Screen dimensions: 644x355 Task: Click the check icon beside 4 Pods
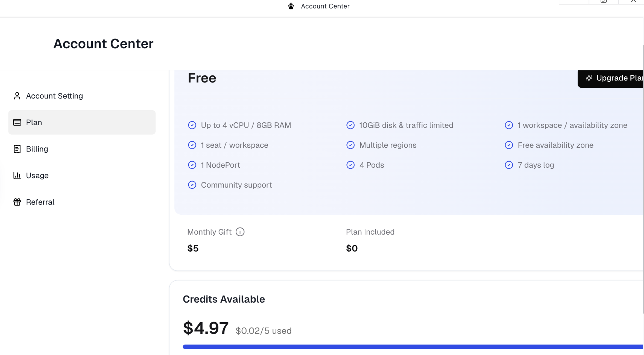[x=350, y=165]
